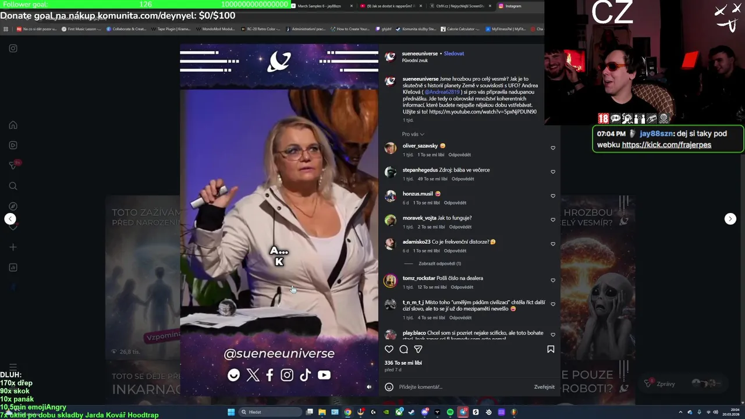Open NVIDIA app from taskbar
The height and width of the screenshot is (419, 745).
[386, 412]
